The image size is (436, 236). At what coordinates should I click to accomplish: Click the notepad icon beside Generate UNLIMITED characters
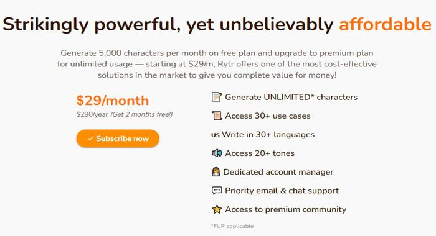click(x=217, y=97)
